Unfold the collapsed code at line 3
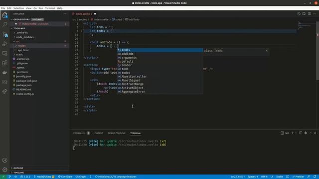 [81, 31]
